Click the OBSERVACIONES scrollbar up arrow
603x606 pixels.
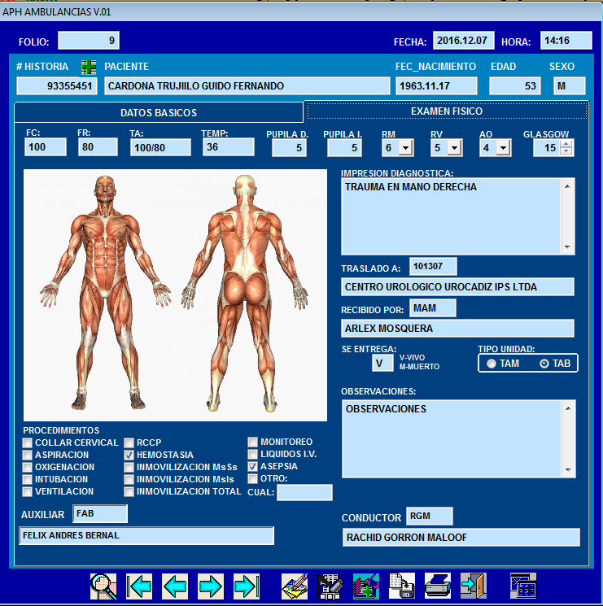tap(568, 408)
